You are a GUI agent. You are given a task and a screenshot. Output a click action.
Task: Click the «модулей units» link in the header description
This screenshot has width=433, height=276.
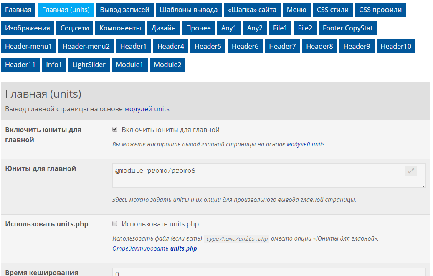[x=147, y=109]
